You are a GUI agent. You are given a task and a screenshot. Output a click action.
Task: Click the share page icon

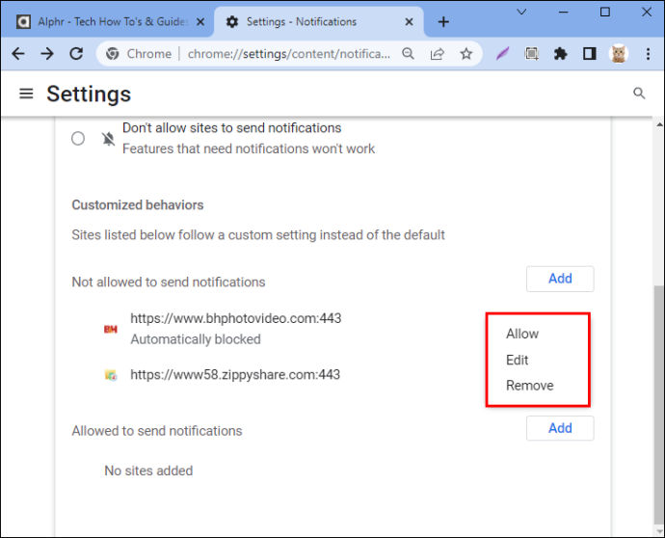pyautogui.click(x=438, y=54)
